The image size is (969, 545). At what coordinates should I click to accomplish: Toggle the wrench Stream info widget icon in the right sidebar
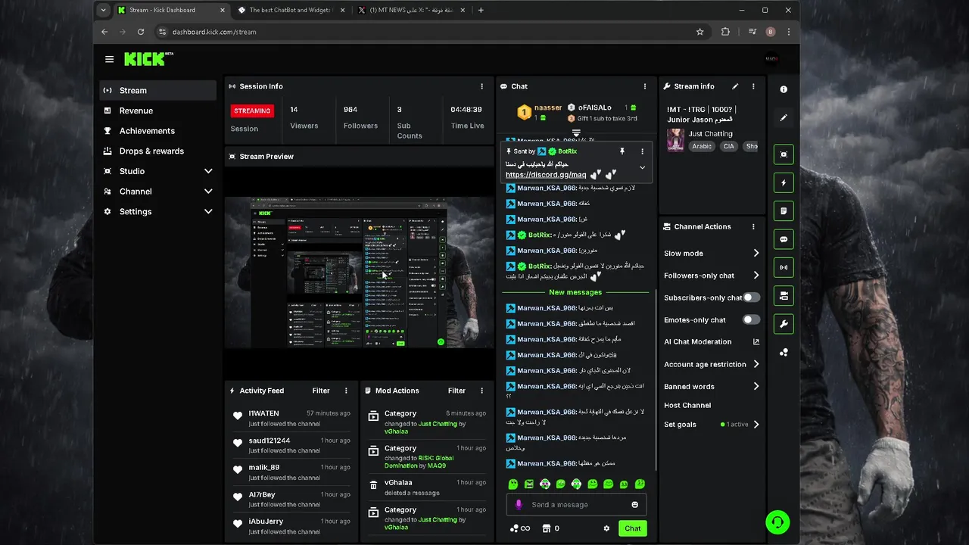click(x=784, y=324)
